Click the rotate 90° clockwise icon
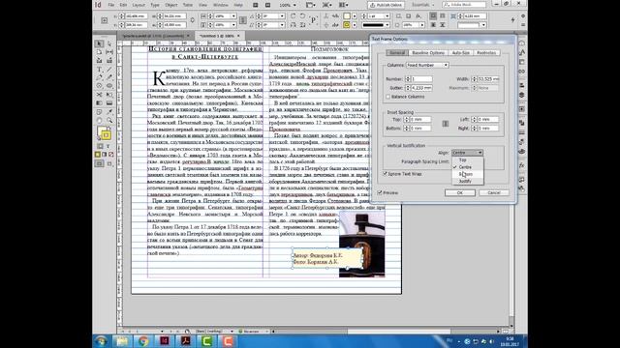Image resolution: width=620 pixels, height=348 pixels. click(x=293, y=16)
